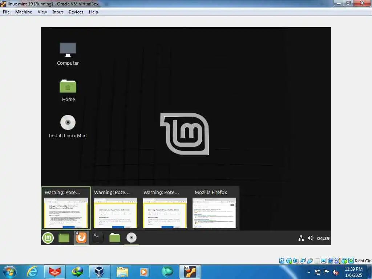Screen dimensions: 372x279
Task: Click the hard disk activity indicator in VirtualBox status bar
Action: 282,261
